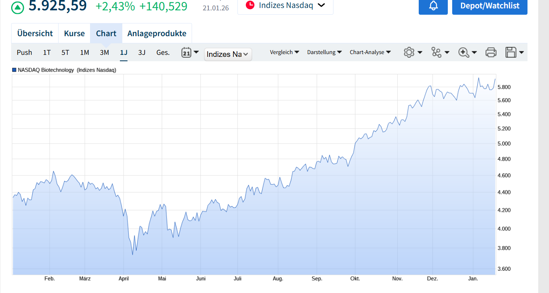Click the bell alert notification button
Viewport: 549px width, 293px height.
pyautogui.click(x=433, y=6)
